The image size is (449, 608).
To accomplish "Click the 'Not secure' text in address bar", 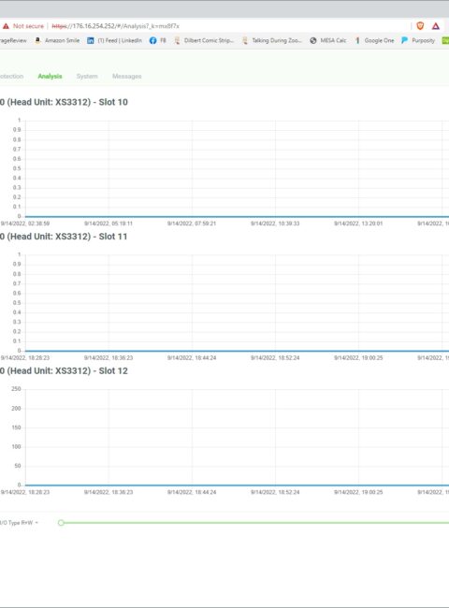I will click(28, 26).
